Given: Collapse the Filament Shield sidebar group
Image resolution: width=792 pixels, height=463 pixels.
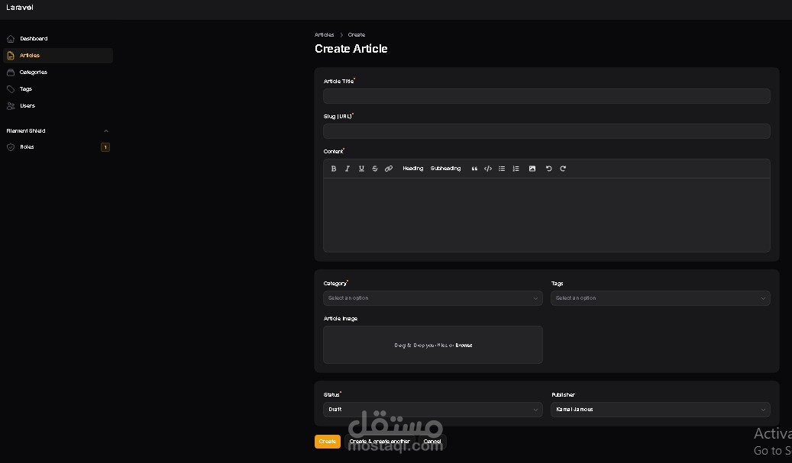Looking at the screenshot, I should pyautogui.click(x=106, y=131).
